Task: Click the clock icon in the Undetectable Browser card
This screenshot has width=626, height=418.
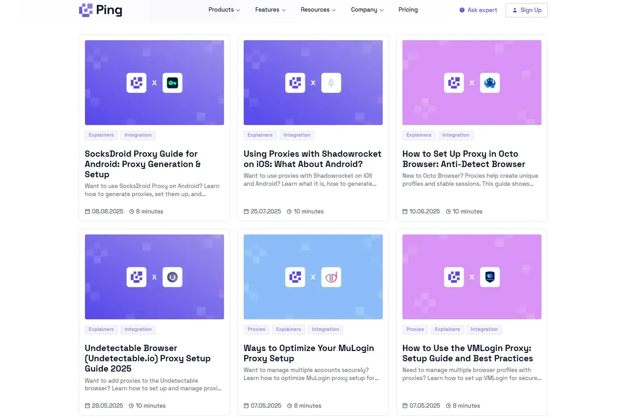Action: [x=131, y=405]
